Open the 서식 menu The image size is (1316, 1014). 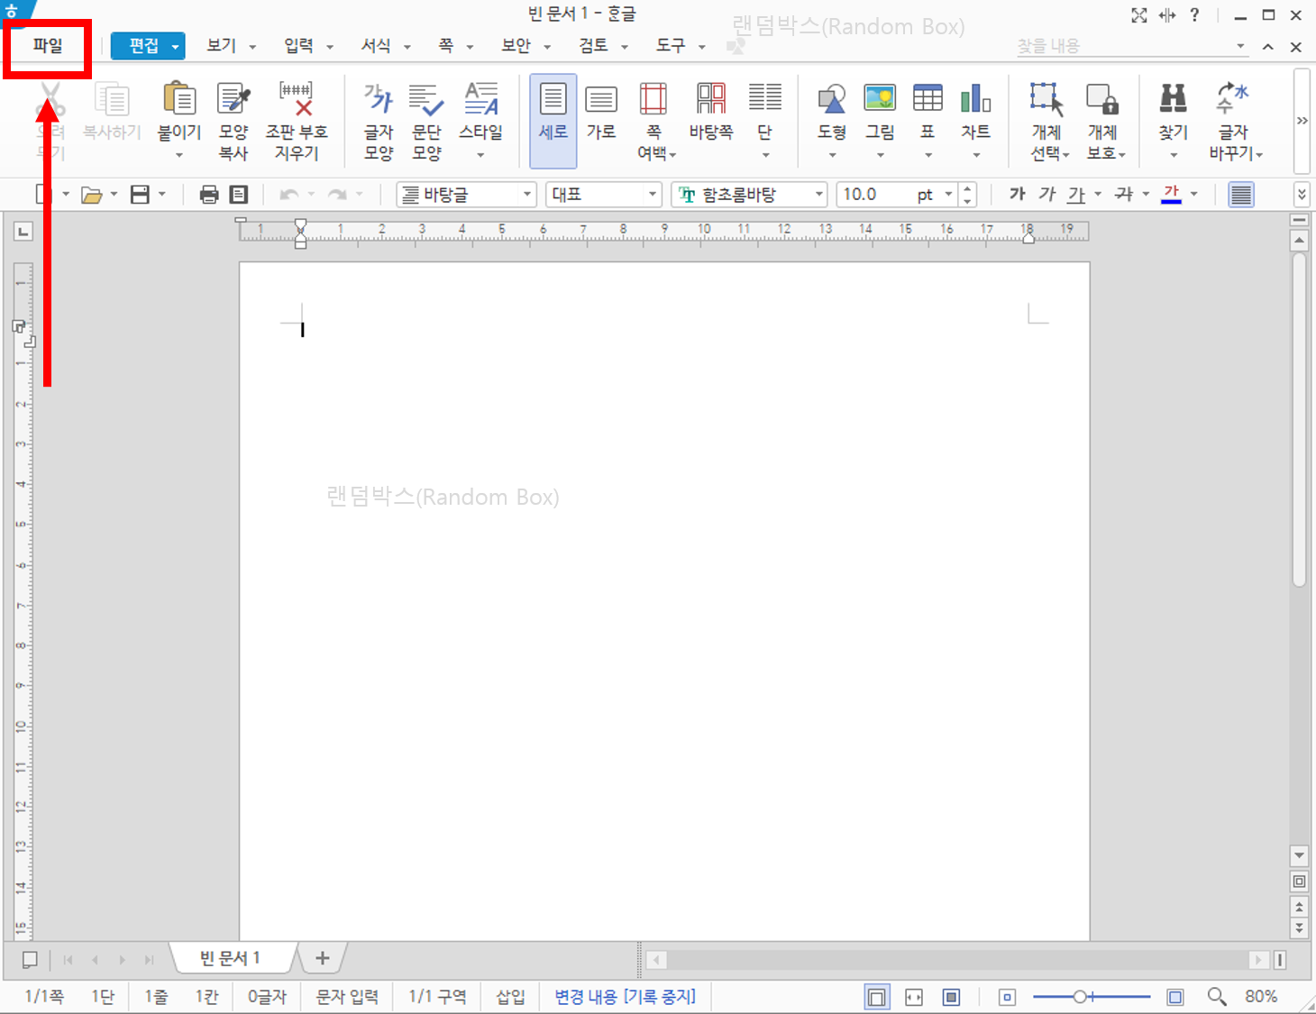click(x=386, y=46)
